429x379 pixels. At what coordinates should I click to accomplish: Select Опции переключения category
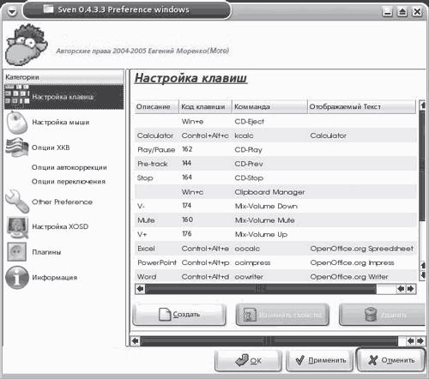point(69,182)
